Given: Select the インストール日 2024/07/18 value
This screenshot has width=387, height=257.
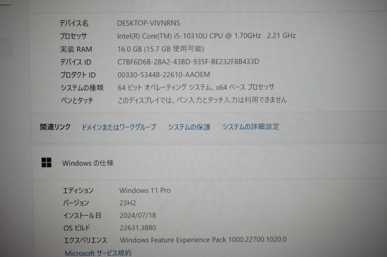Looking at the screenshot, I should click(x=138, y=215).
